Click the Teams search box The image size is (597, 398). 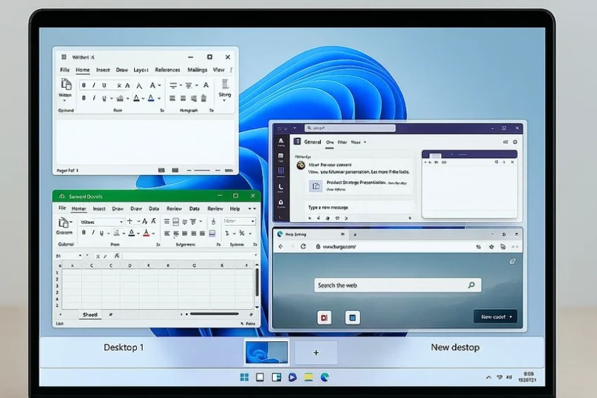(x=350, y=128)
